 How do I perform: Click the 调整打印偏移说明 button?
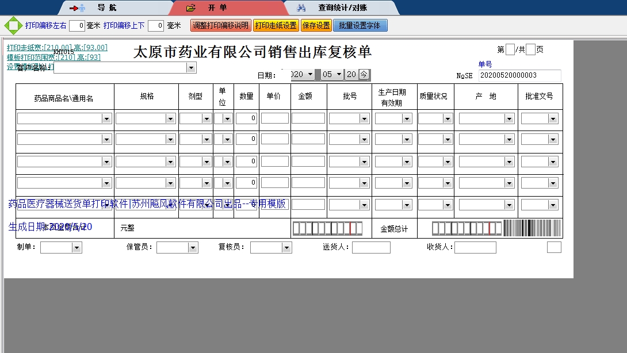point(220,26)
